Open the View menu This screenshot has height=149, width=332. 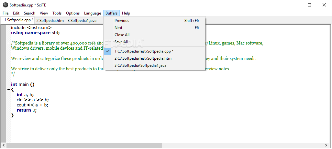point(44,13)
